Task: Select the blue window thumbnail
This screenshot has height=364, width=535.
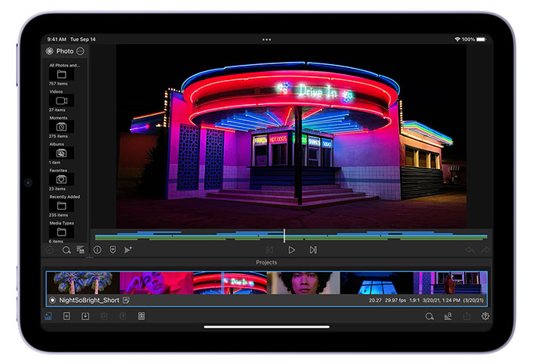Action: (x=377, y=282)
